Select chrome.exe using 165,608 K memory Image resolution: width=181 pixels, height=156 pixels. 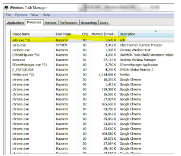[x=92, y=104]
